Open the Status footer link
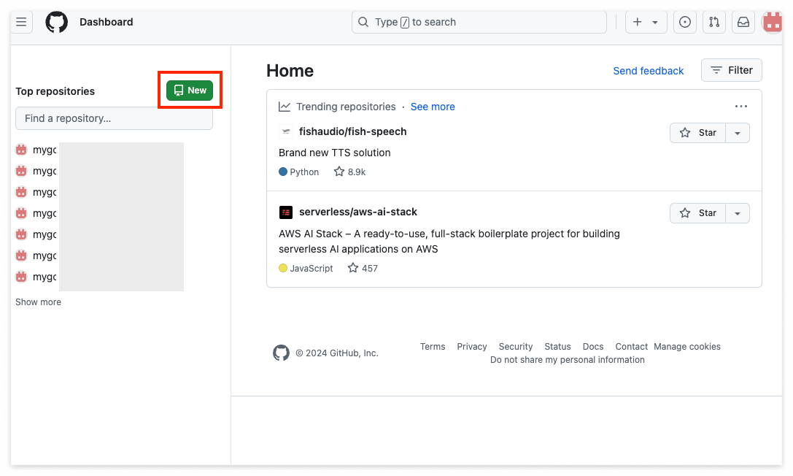The height and width of the screenshot is (476, 793). click(x=557, y=347)
